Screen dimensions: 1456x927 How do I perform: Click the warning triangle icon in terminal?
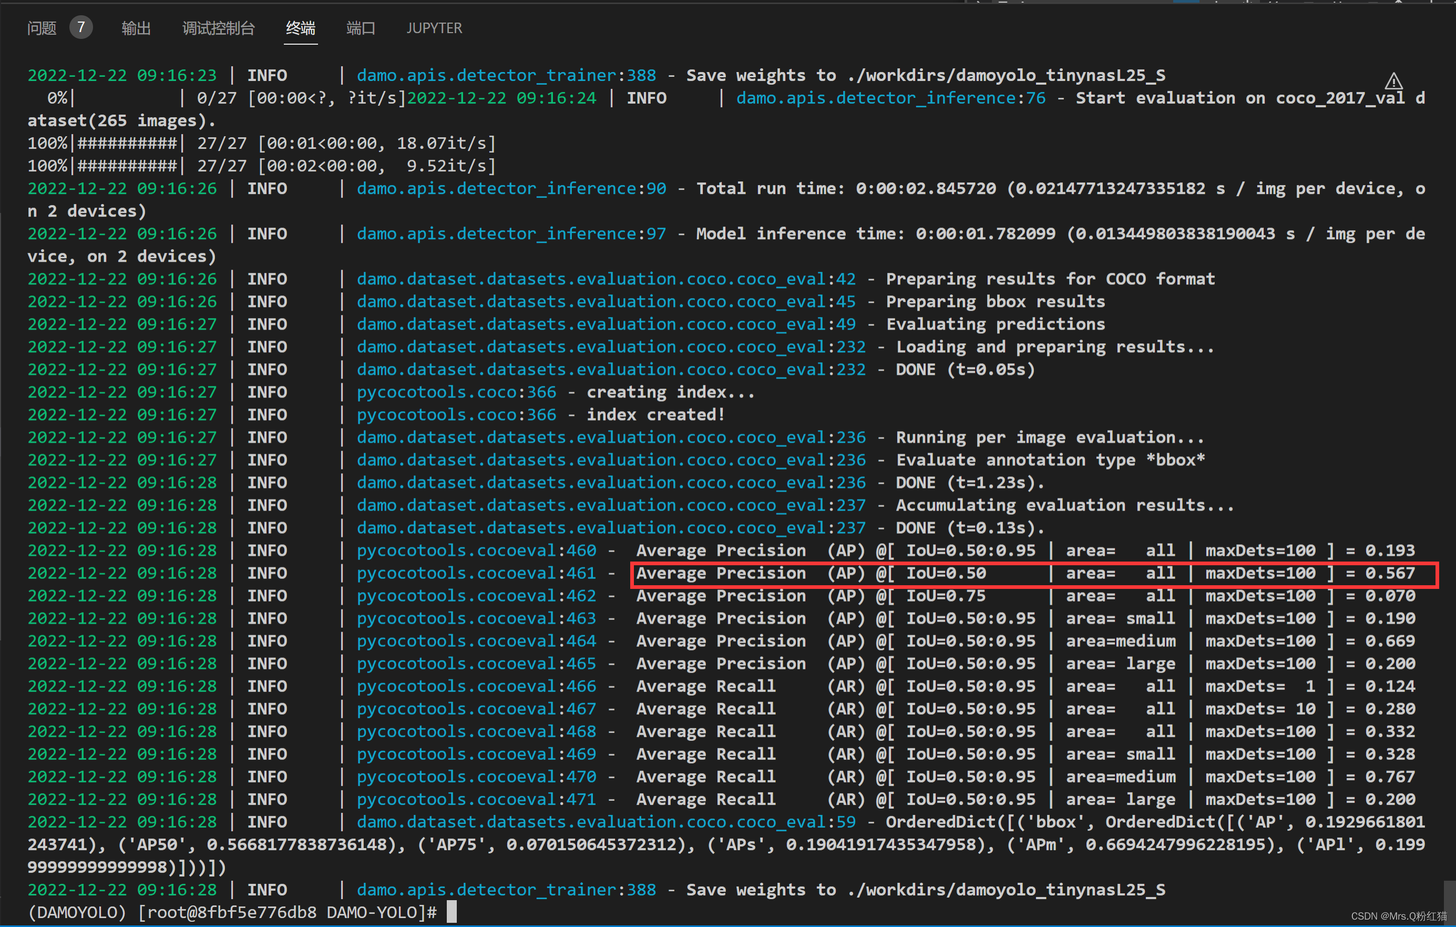1393,81
